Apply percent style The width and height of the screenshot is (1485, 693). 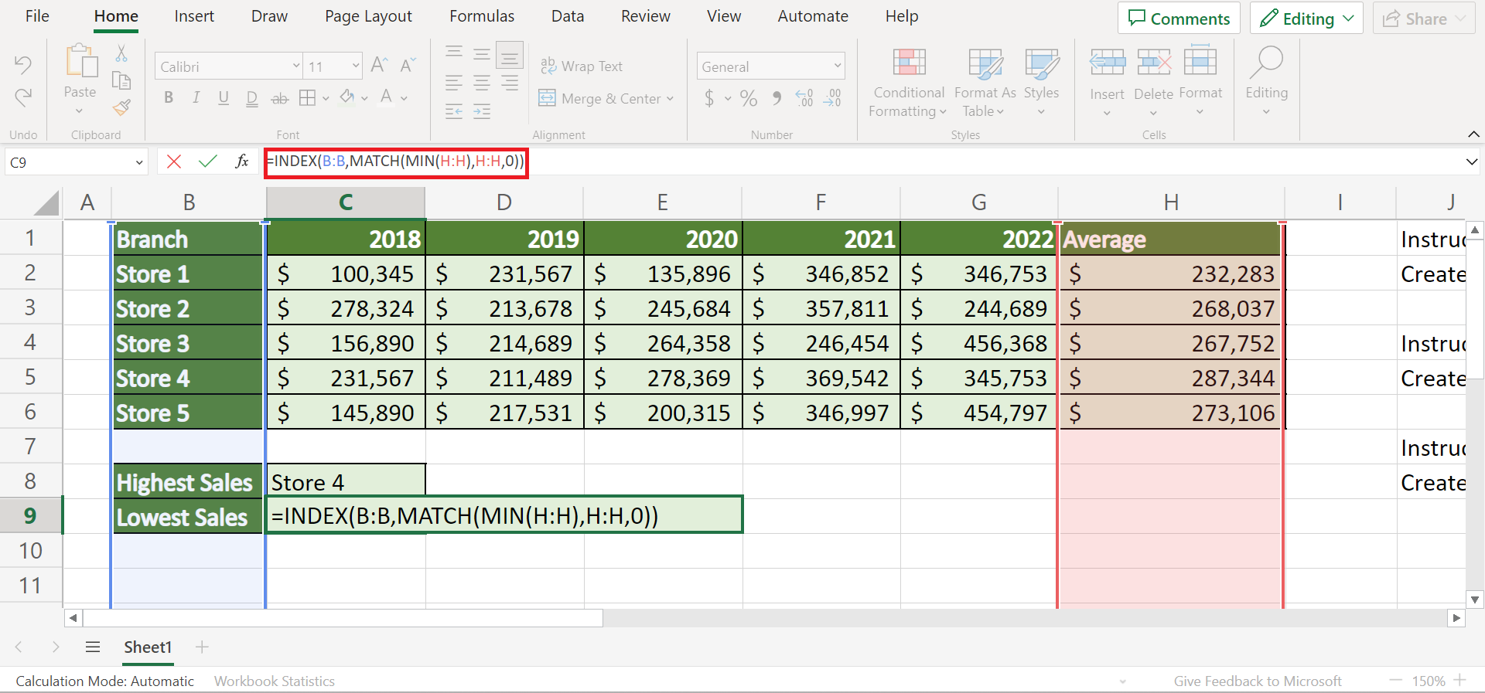coord(749,98)
